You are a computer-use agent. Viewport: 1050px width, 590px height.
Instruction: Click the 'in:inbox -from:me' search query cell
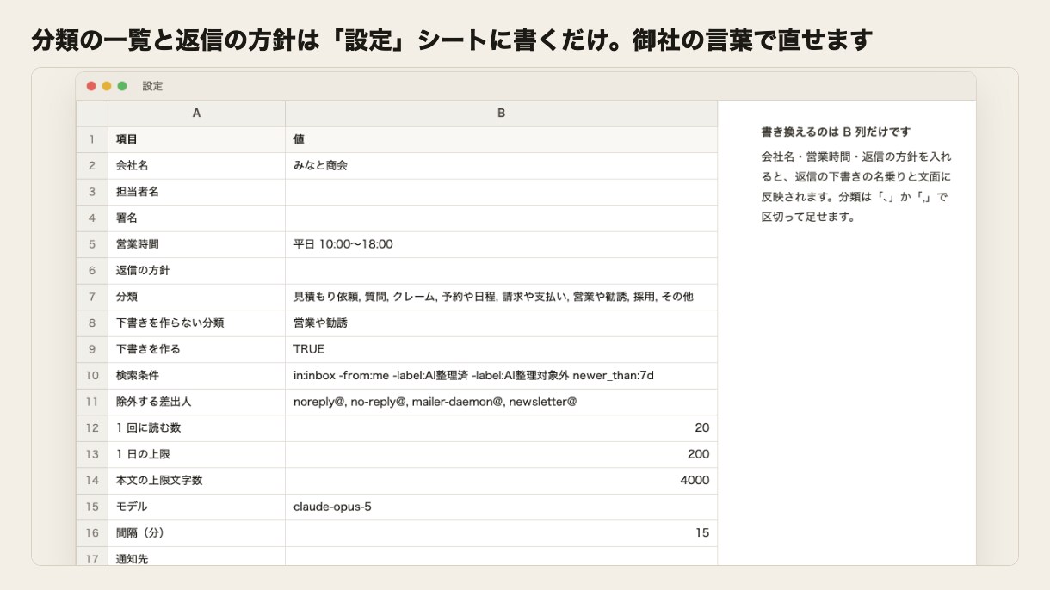[501, 376]
